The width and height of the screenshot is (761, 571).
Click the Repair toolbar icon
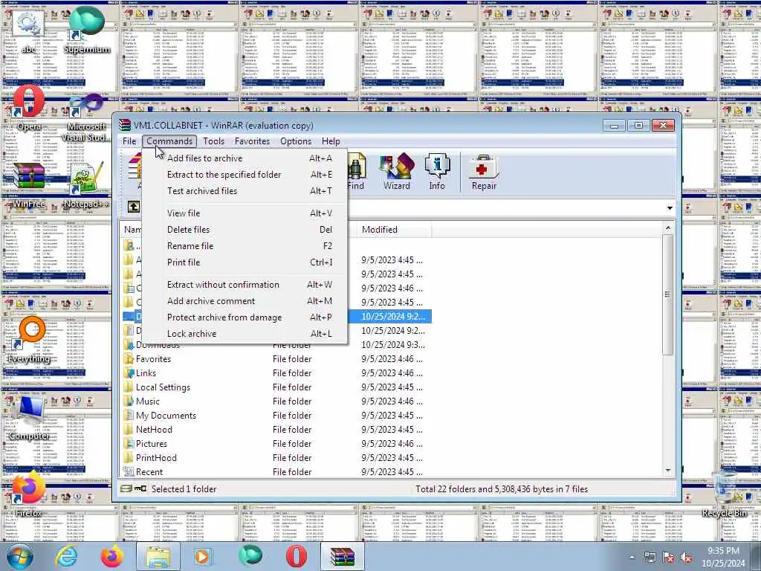[484, 172]
